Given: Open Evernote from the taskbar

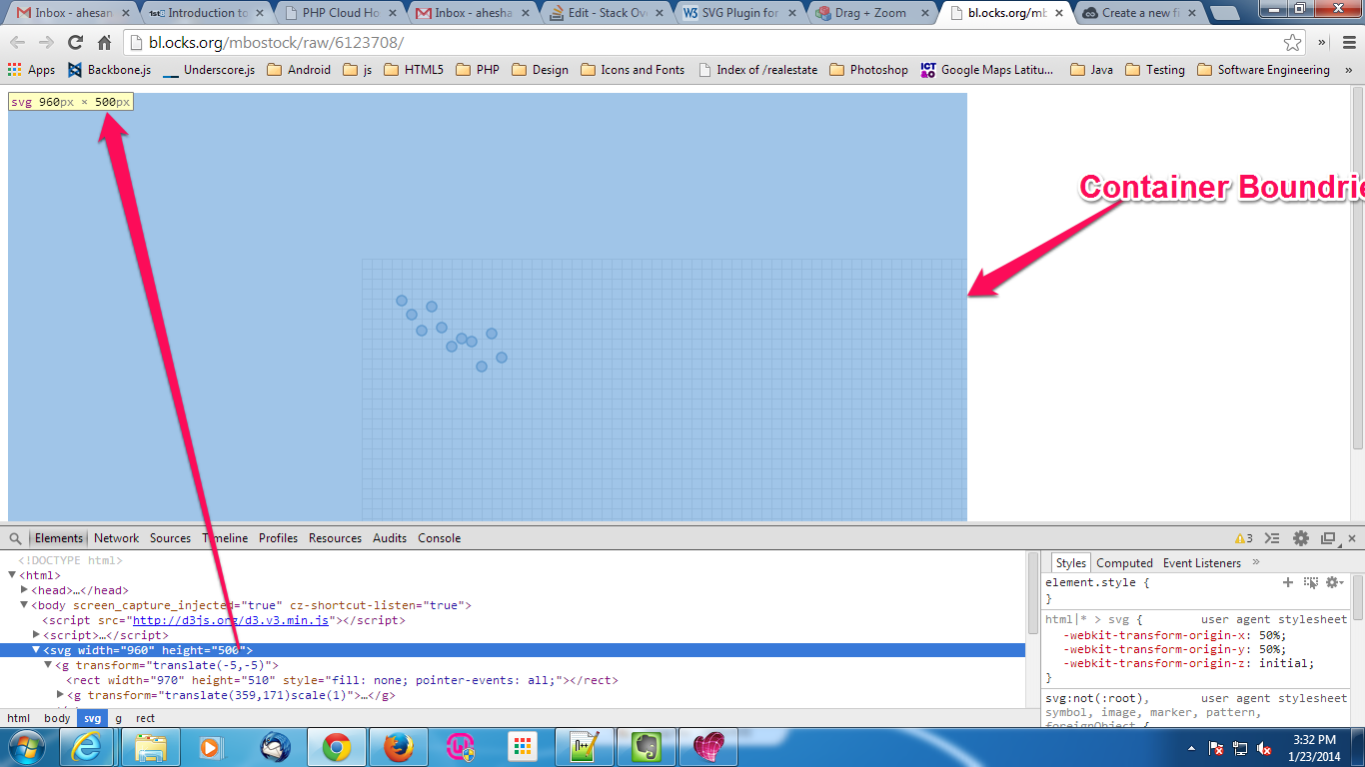Looking at the screenshot, I should tap(646, 747).
